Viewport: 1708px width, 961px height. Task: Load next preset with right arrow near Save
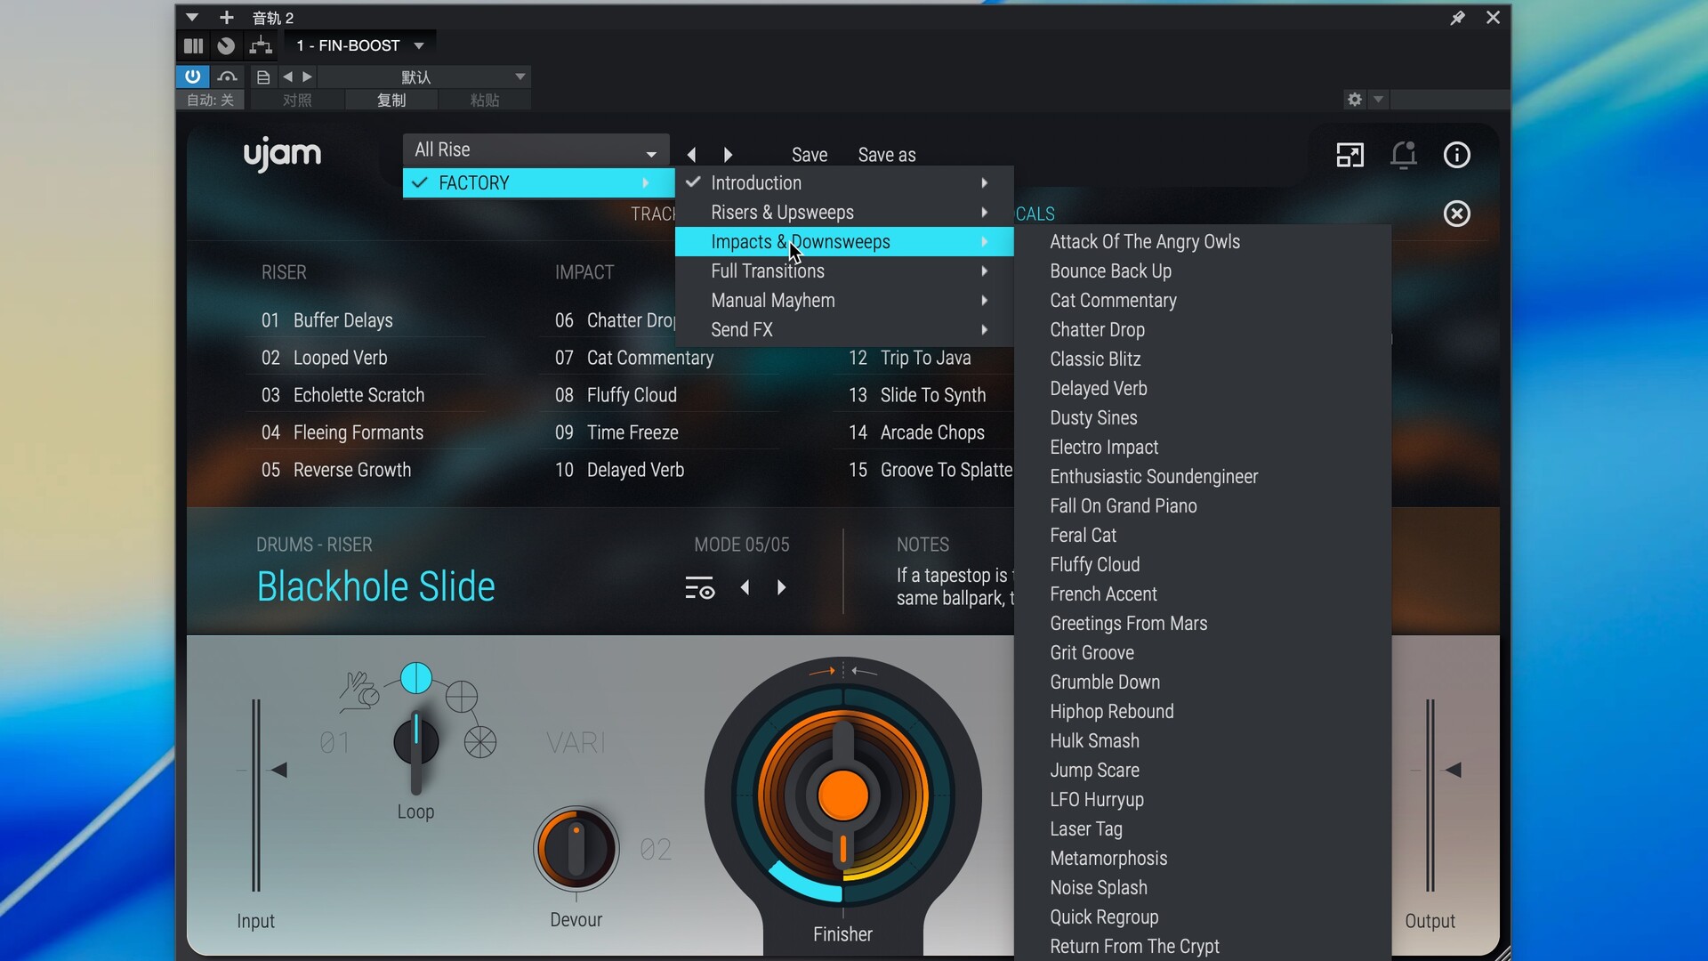coord(728,155)
